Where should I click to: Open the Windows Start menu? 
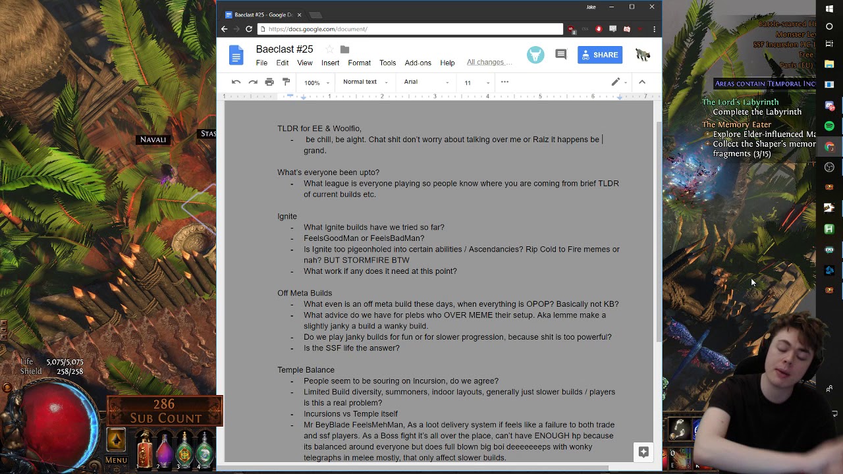829,8
